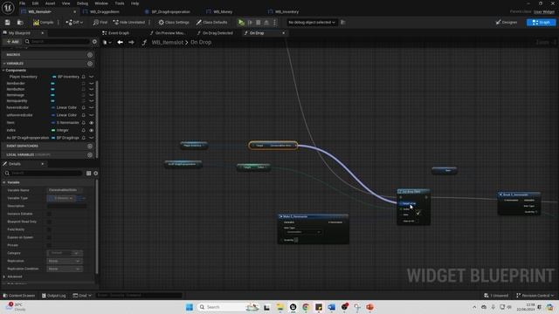Click the Browse to asset icon
Image resolution: width=559 pixels, height=314 pixels.
tap(20, 23)
